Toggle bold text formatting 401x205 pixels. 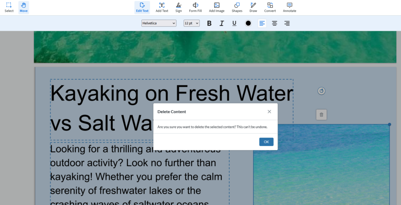209,23
